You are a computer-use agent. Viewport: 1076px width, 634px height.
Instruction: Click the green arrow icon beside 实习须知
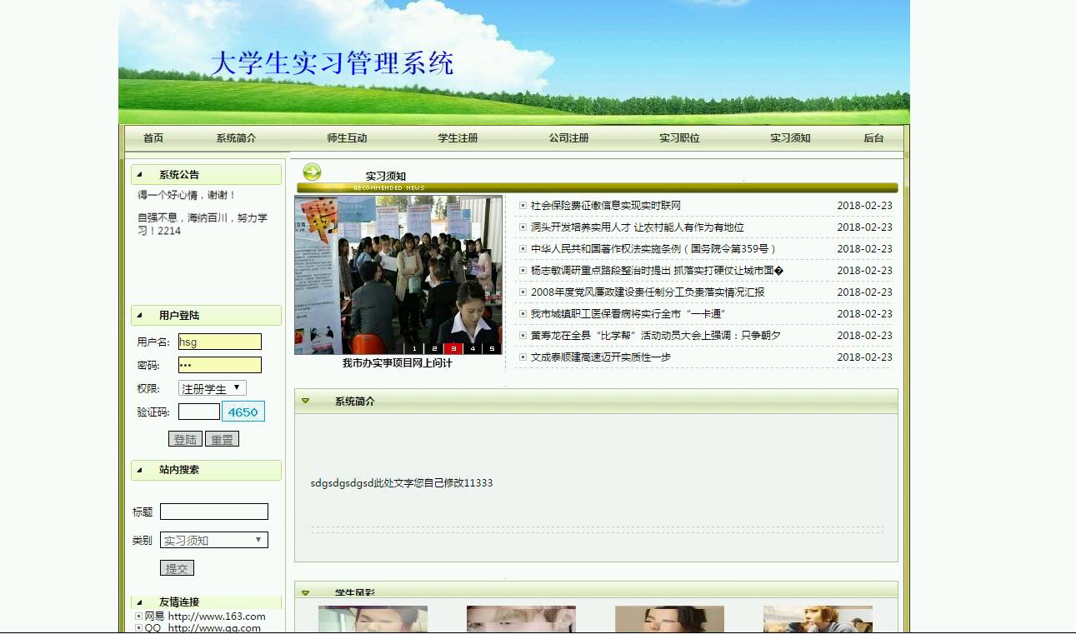(x=313, y=172)
